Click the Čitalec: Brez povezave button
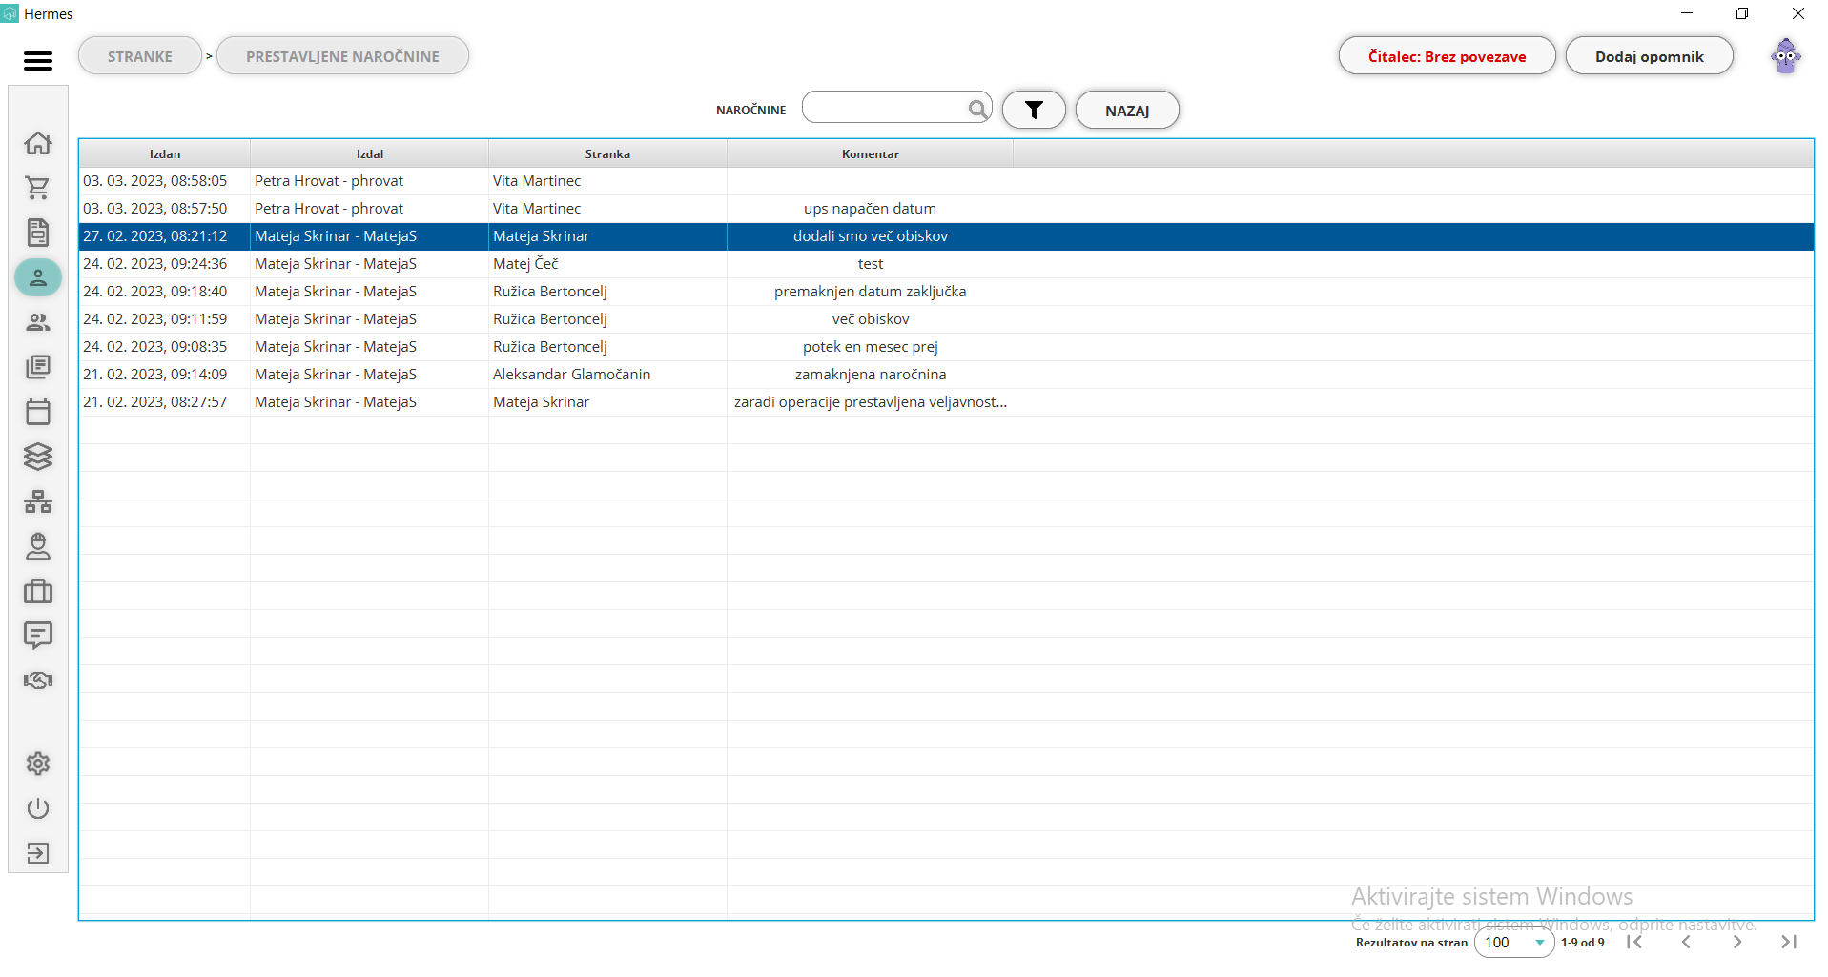 click(1447, 56)
